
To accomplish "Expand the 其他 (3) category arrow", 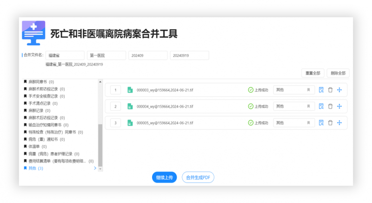I will 95,168.
